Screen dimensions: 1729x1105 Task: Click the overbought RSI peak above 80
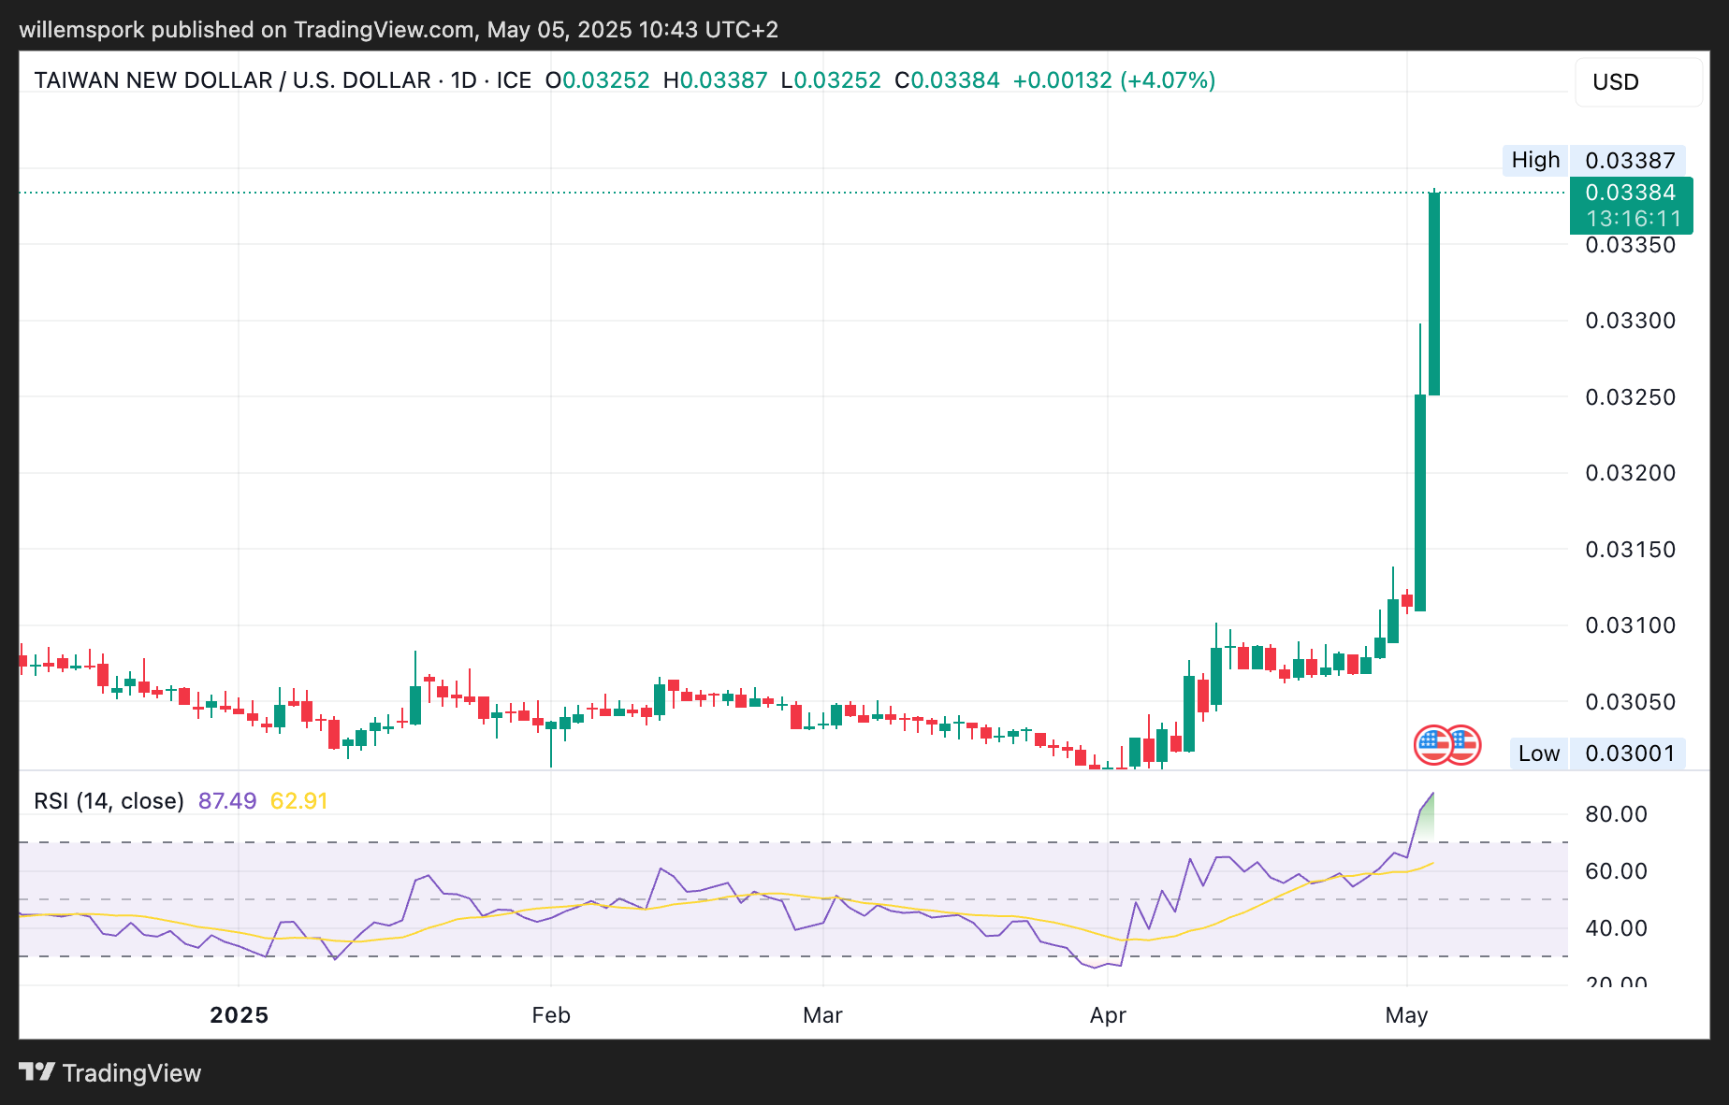point(1431,796)
